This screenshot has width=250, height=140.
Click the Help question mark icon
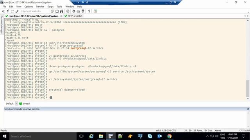click(89, 11)
